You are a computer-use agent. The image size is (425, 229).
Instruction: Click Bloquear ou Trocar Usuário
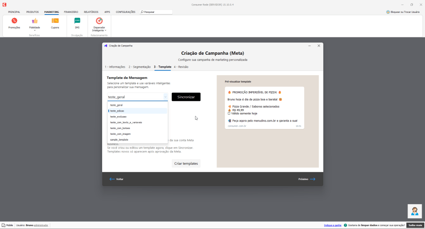(404, 12)
